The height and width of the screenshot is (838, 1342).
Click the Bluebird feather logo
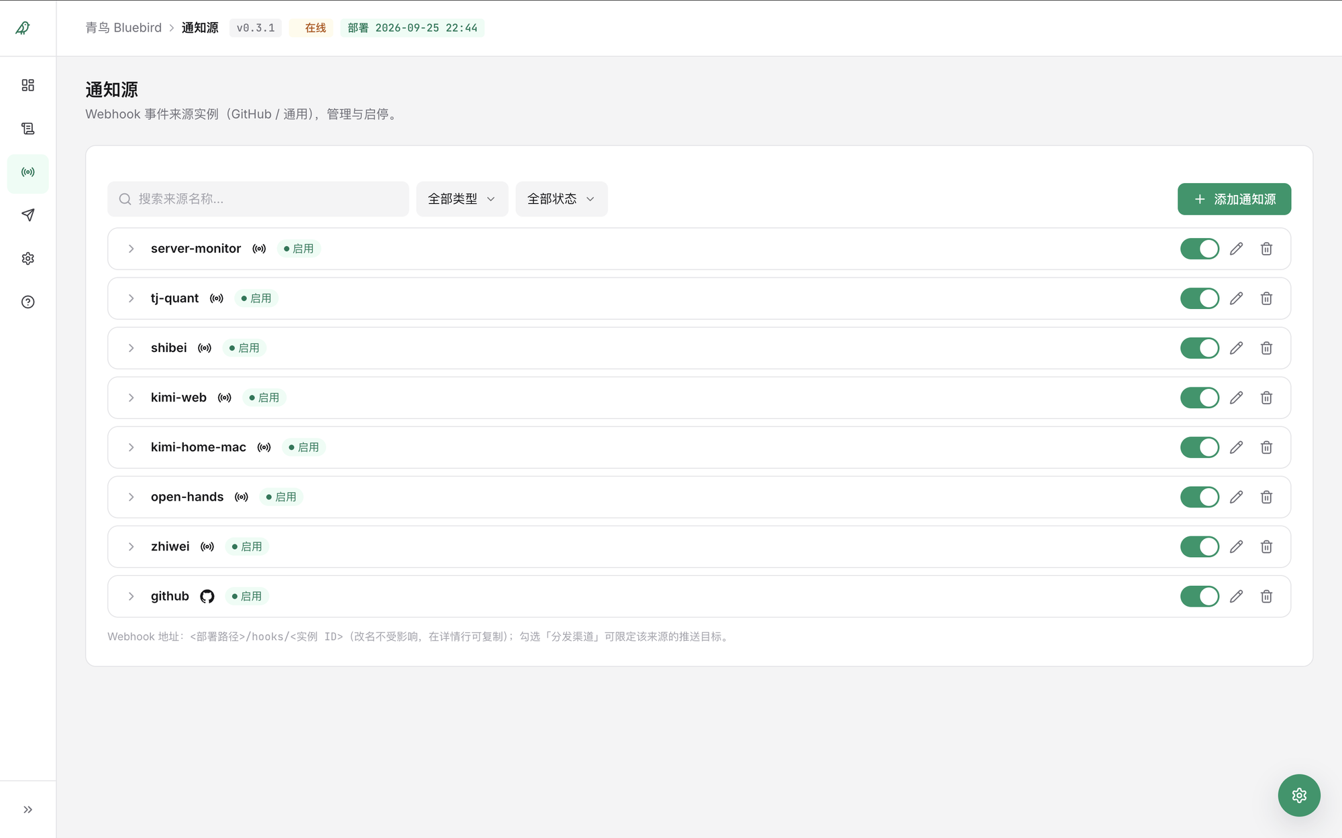point(23,27)
